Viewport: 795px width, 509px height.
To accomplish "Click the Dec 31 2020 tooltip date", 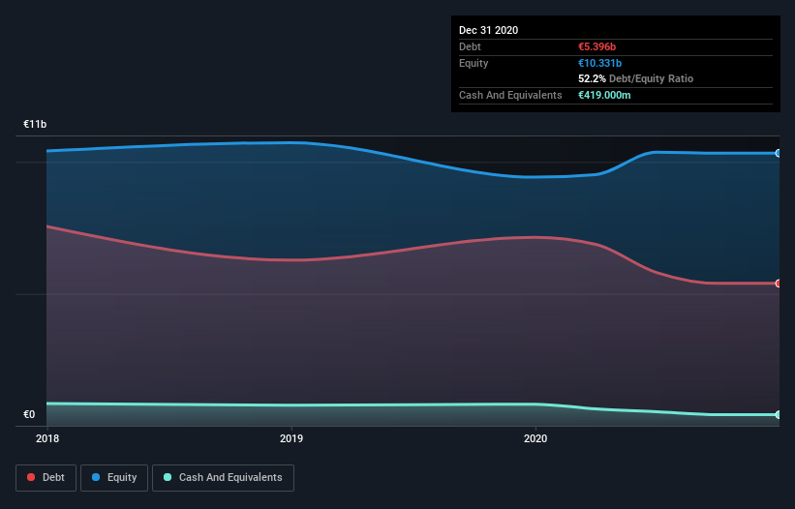I will (488, 30).
